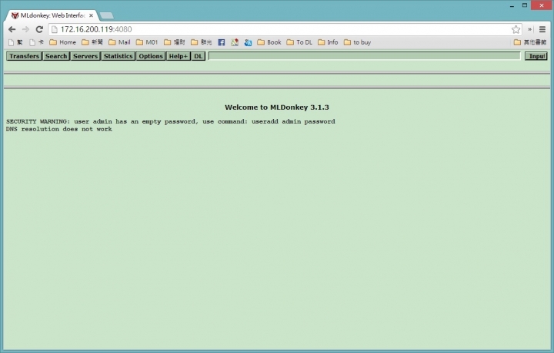Open the second page bookmark before Home
This screenshot has width=554, height=353.
(37, 42)
